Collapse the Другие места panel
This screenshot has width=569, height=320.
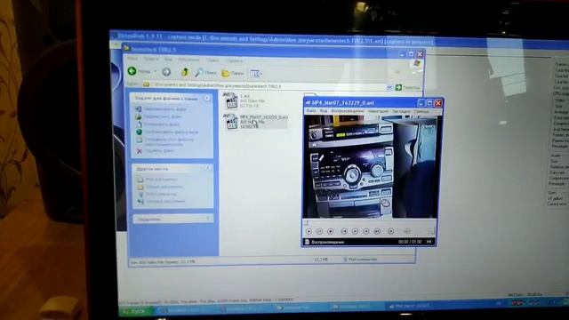(x=208, y=168)
